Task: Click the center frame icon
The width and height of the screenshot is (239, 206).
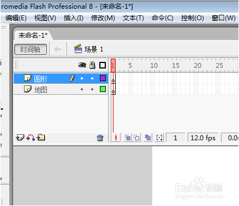Action: [116, 138]
